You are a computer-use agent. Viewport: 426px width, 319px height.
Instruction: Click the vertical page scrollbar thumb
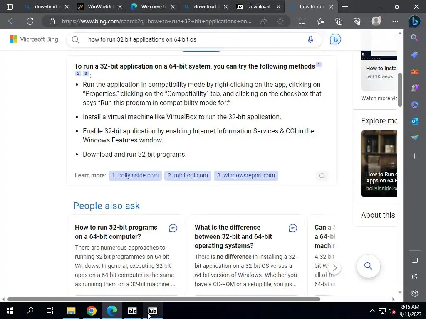[x=400, y=90]
